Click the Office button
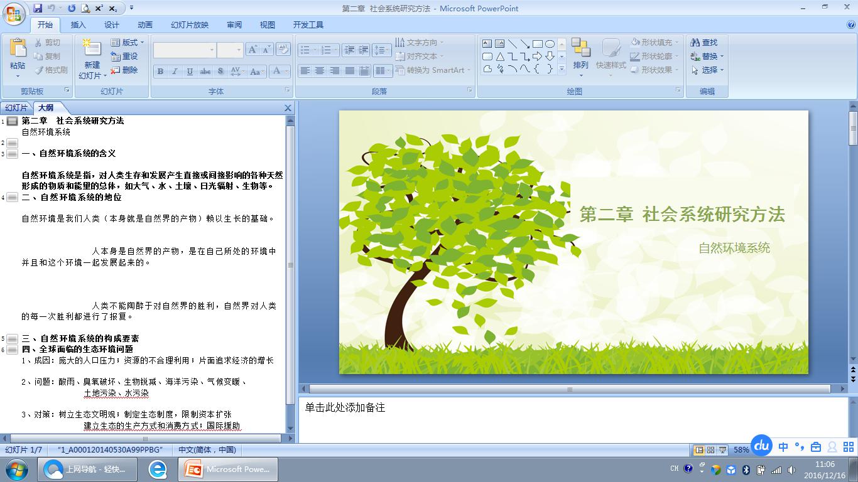858x482 pixels. pos(14,14)
